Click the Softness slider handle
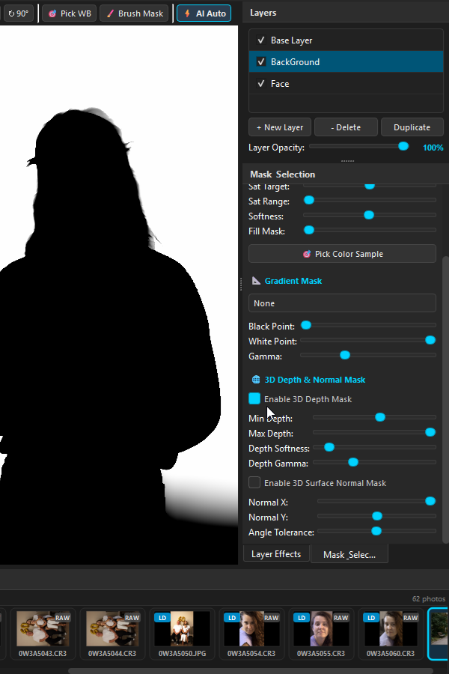This screenshot has width=449, height=674. [369, 215]
